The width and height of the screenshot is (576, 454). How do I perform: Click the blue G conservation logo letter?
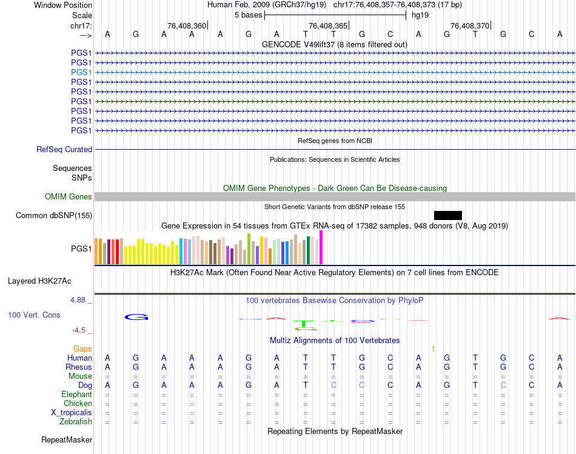tap(136, 317)
